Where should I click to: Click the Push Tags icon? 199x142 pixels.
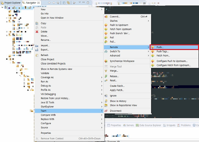(x=153, y=51)
